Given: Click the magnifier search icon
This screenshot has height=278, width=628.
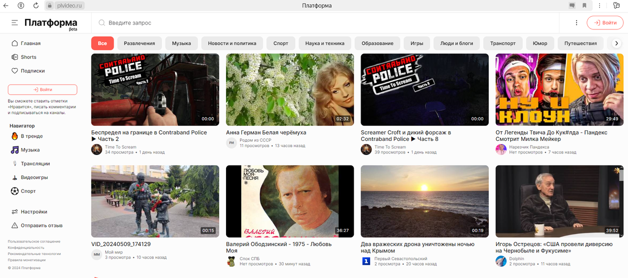Looking at the screenshot, I should tap(102, 23).
